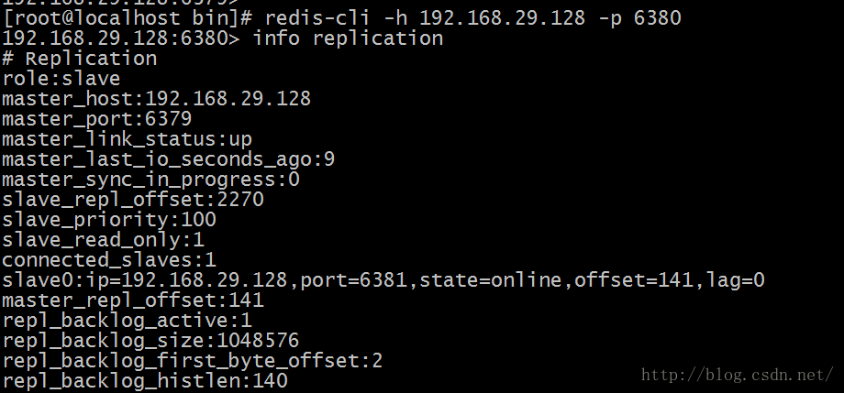Click the slave0 entry with port=6381

(383, 280)
